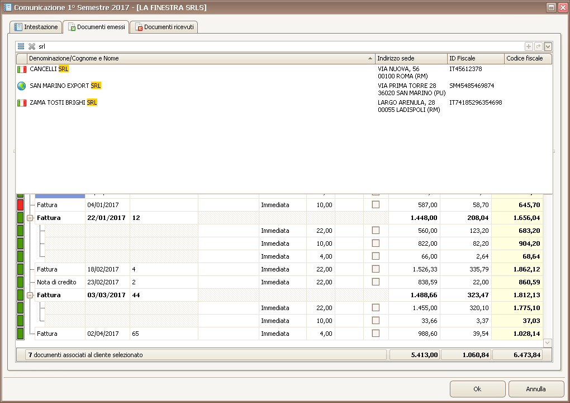This screenshot has width=570, height=403.
Task: Close the customer search dropdown arrow
Action: pos(548,46)
